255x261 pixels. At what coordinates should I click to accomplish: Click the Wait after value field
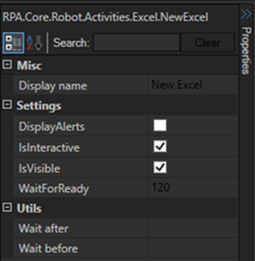point(193,228)
